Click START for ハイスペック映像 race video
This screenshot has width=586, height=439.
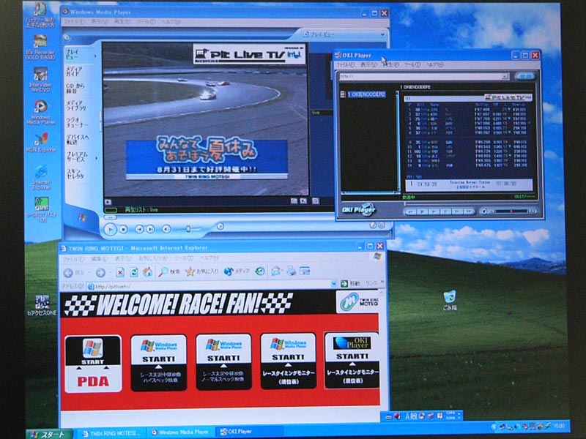158,363
